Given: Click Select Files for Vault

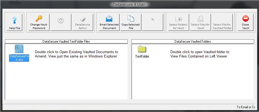Looking at the screenshot, I should point(200,23).
